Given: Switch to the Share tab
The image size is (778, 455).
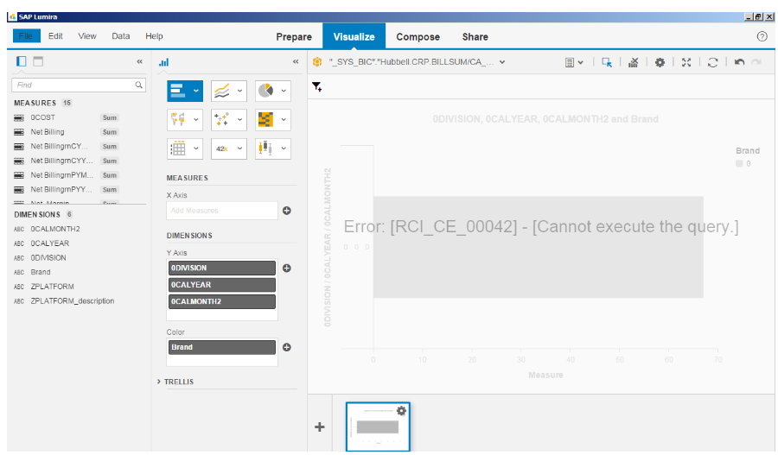Looking at the screenshot, I should point(475,36).
